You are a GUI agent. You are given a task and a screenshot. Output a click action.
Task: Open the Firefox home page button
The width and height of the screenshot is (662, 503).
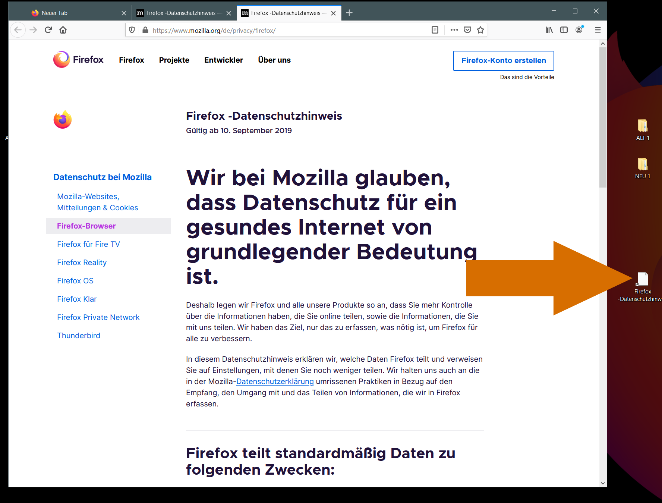[63, 30]
